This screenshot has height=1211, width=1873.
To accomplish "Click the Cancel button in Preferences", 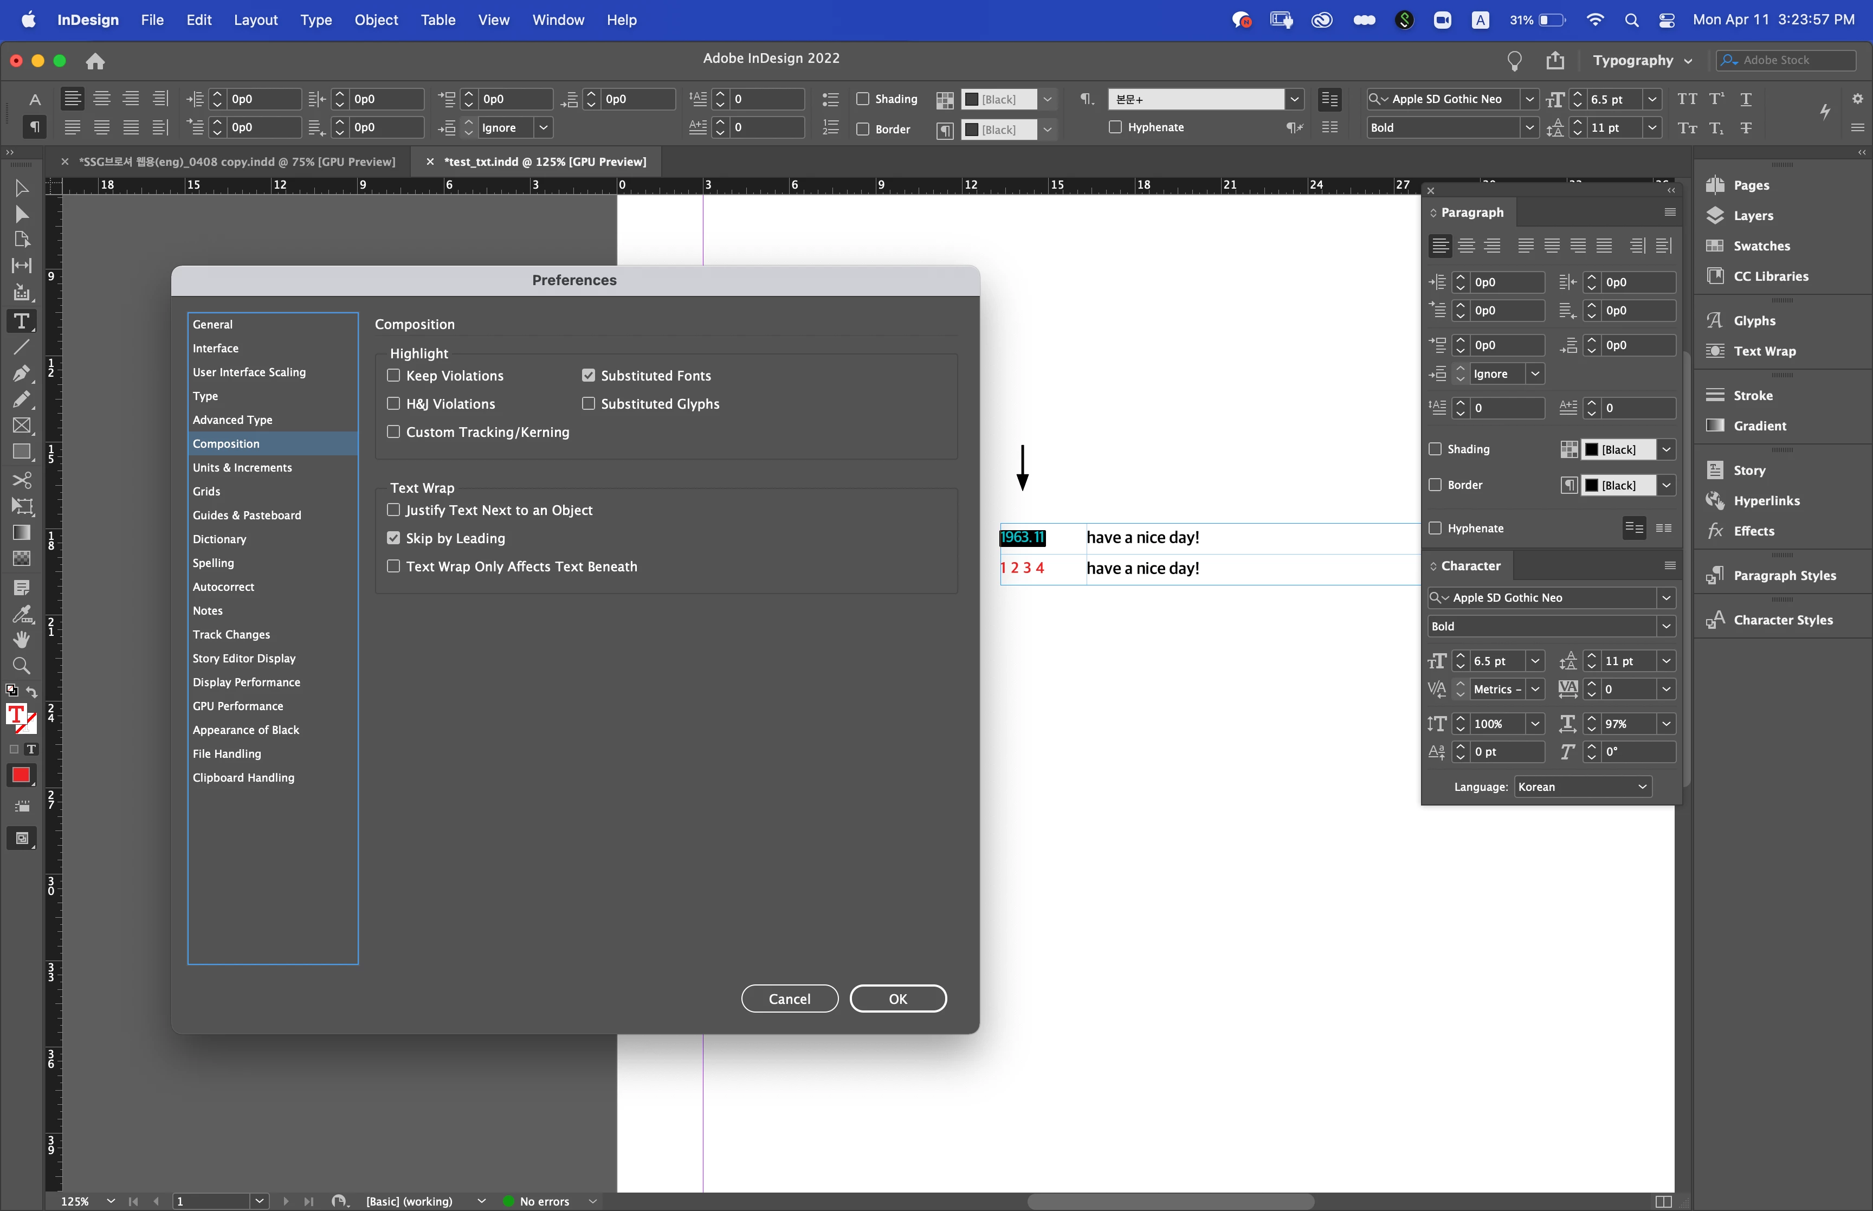I will tap(789, 999).
